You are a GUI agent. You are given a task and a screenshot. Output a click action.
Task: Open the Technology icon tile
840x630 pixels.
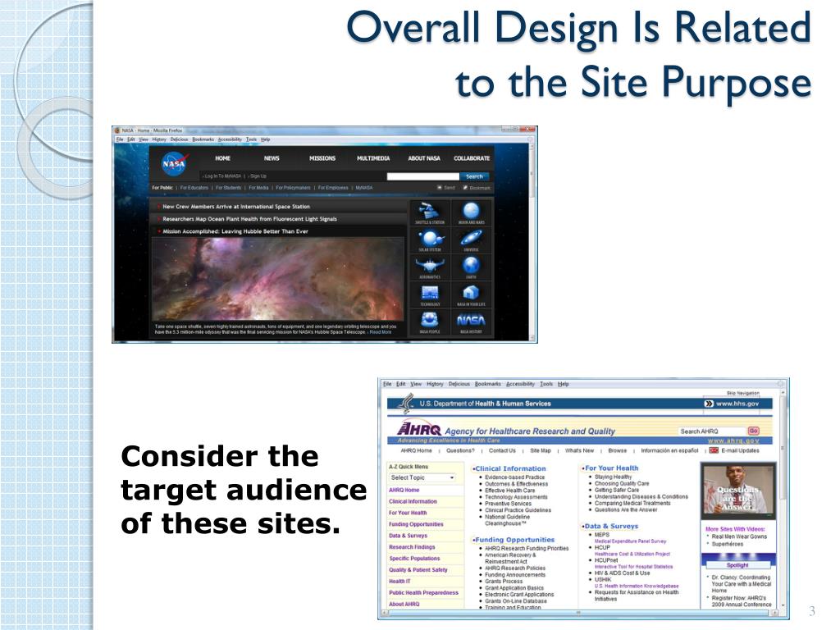pyautogui.click(x=430, y=294)
